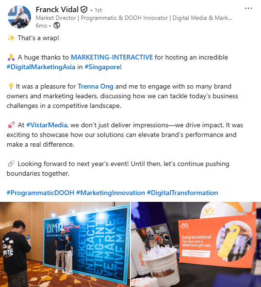Open the #DigitalTransformation hashtag
The image size is (261, 287).
(182, 193)
